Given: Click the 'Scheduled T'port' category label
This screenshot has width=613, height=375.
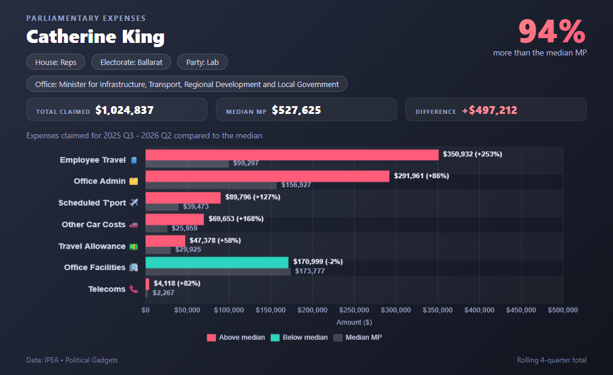Looking at the screenshot, I should pos(92,203).
